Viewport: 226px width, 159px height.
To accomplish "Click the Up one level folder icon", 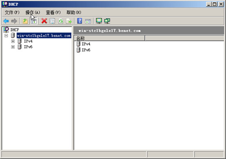I will point(25,21).
